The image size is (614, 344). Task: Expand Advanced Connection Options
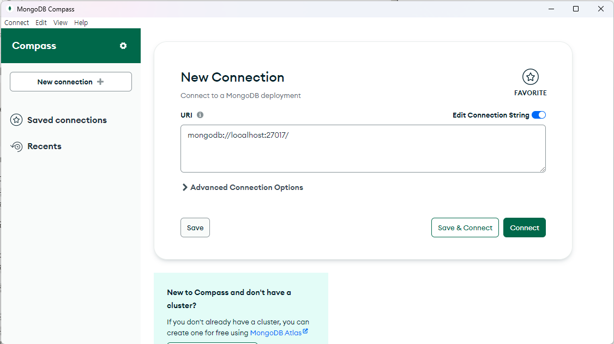point(243,187)
